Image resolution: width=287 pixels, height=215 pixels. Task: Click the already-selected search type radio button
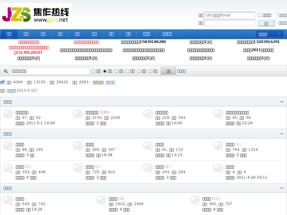point(105,71)
